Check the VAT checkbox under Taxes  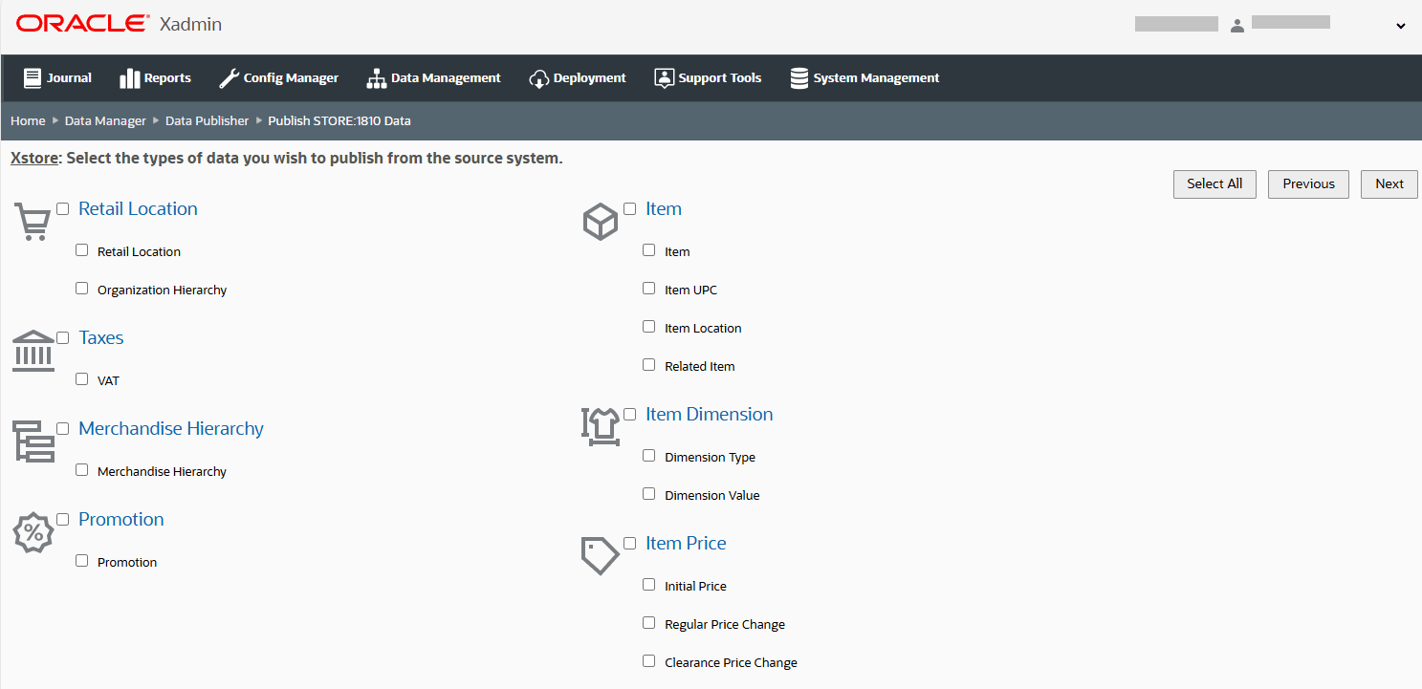[81, 378]
